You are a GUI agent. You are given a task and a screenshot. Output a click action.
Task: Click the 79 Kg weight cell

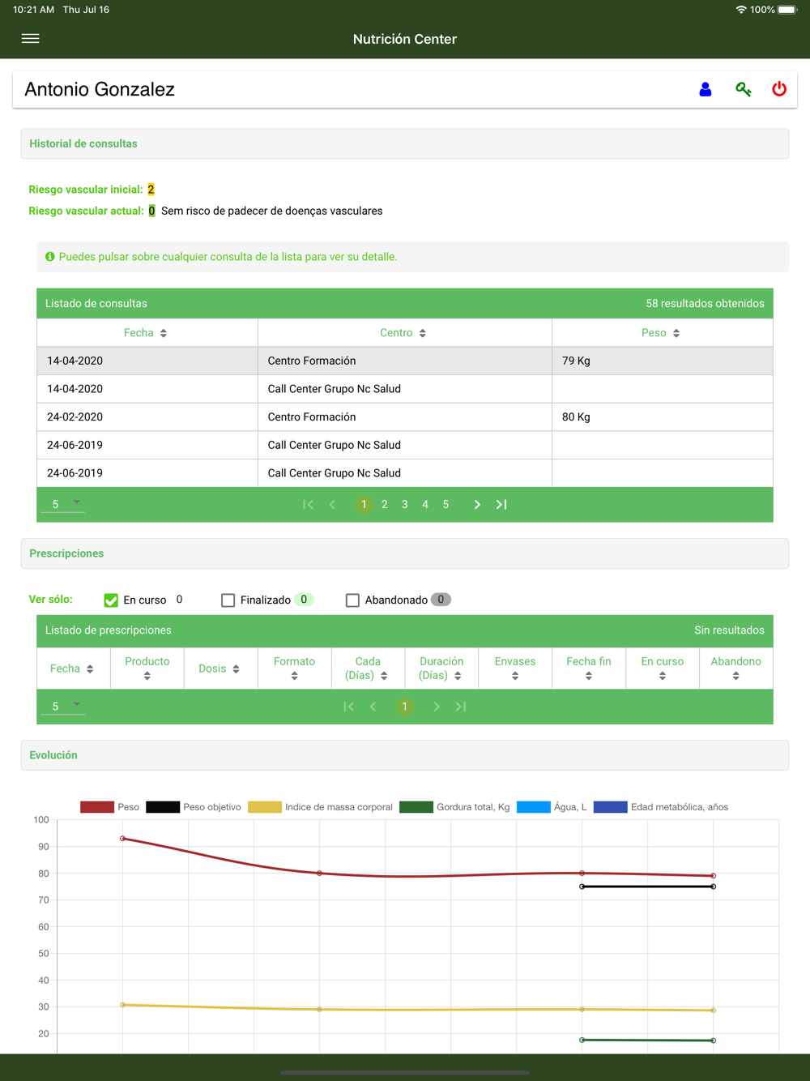(x=662, y=361)
